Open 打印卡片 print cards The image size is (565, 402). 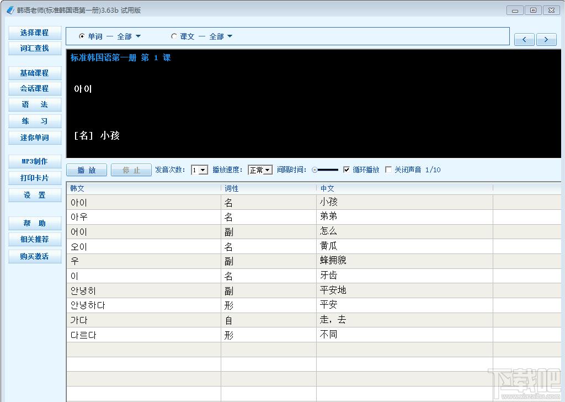pos(35,178)
